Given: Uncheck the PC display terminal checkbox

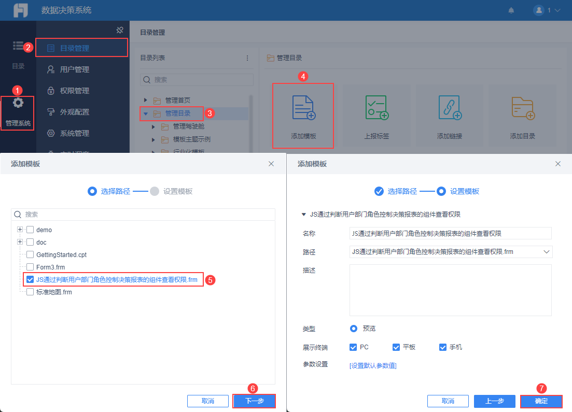Looking at the screenshot, I should click(x=353, y=347).
